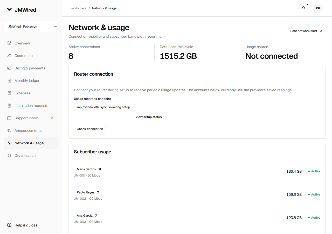Open Customers in the sidebar
The height and width of the screenshot is (234, 332).
(31, 56)
